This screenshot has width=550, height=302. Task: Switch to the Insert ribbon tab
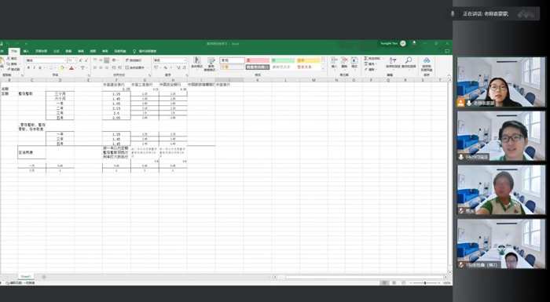click(26, 51)
